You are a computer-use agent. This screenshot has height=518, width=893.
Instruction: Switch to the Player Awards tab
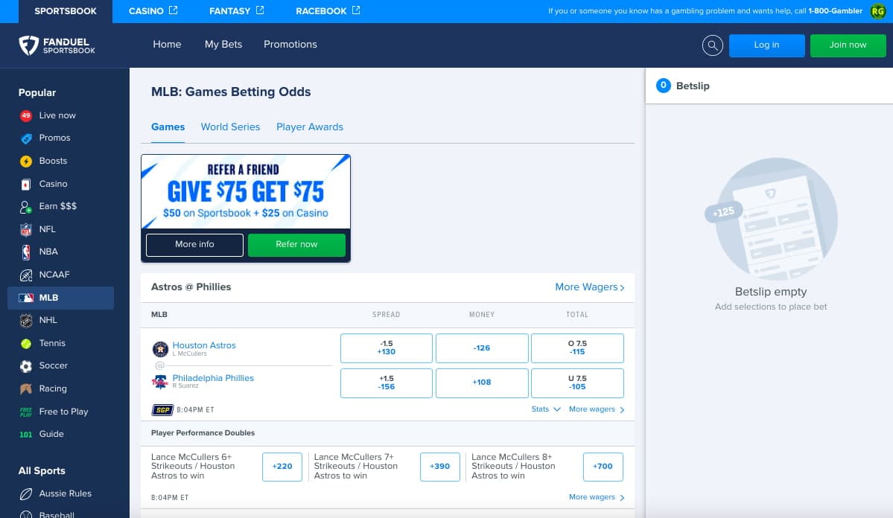tap(310, 127)
